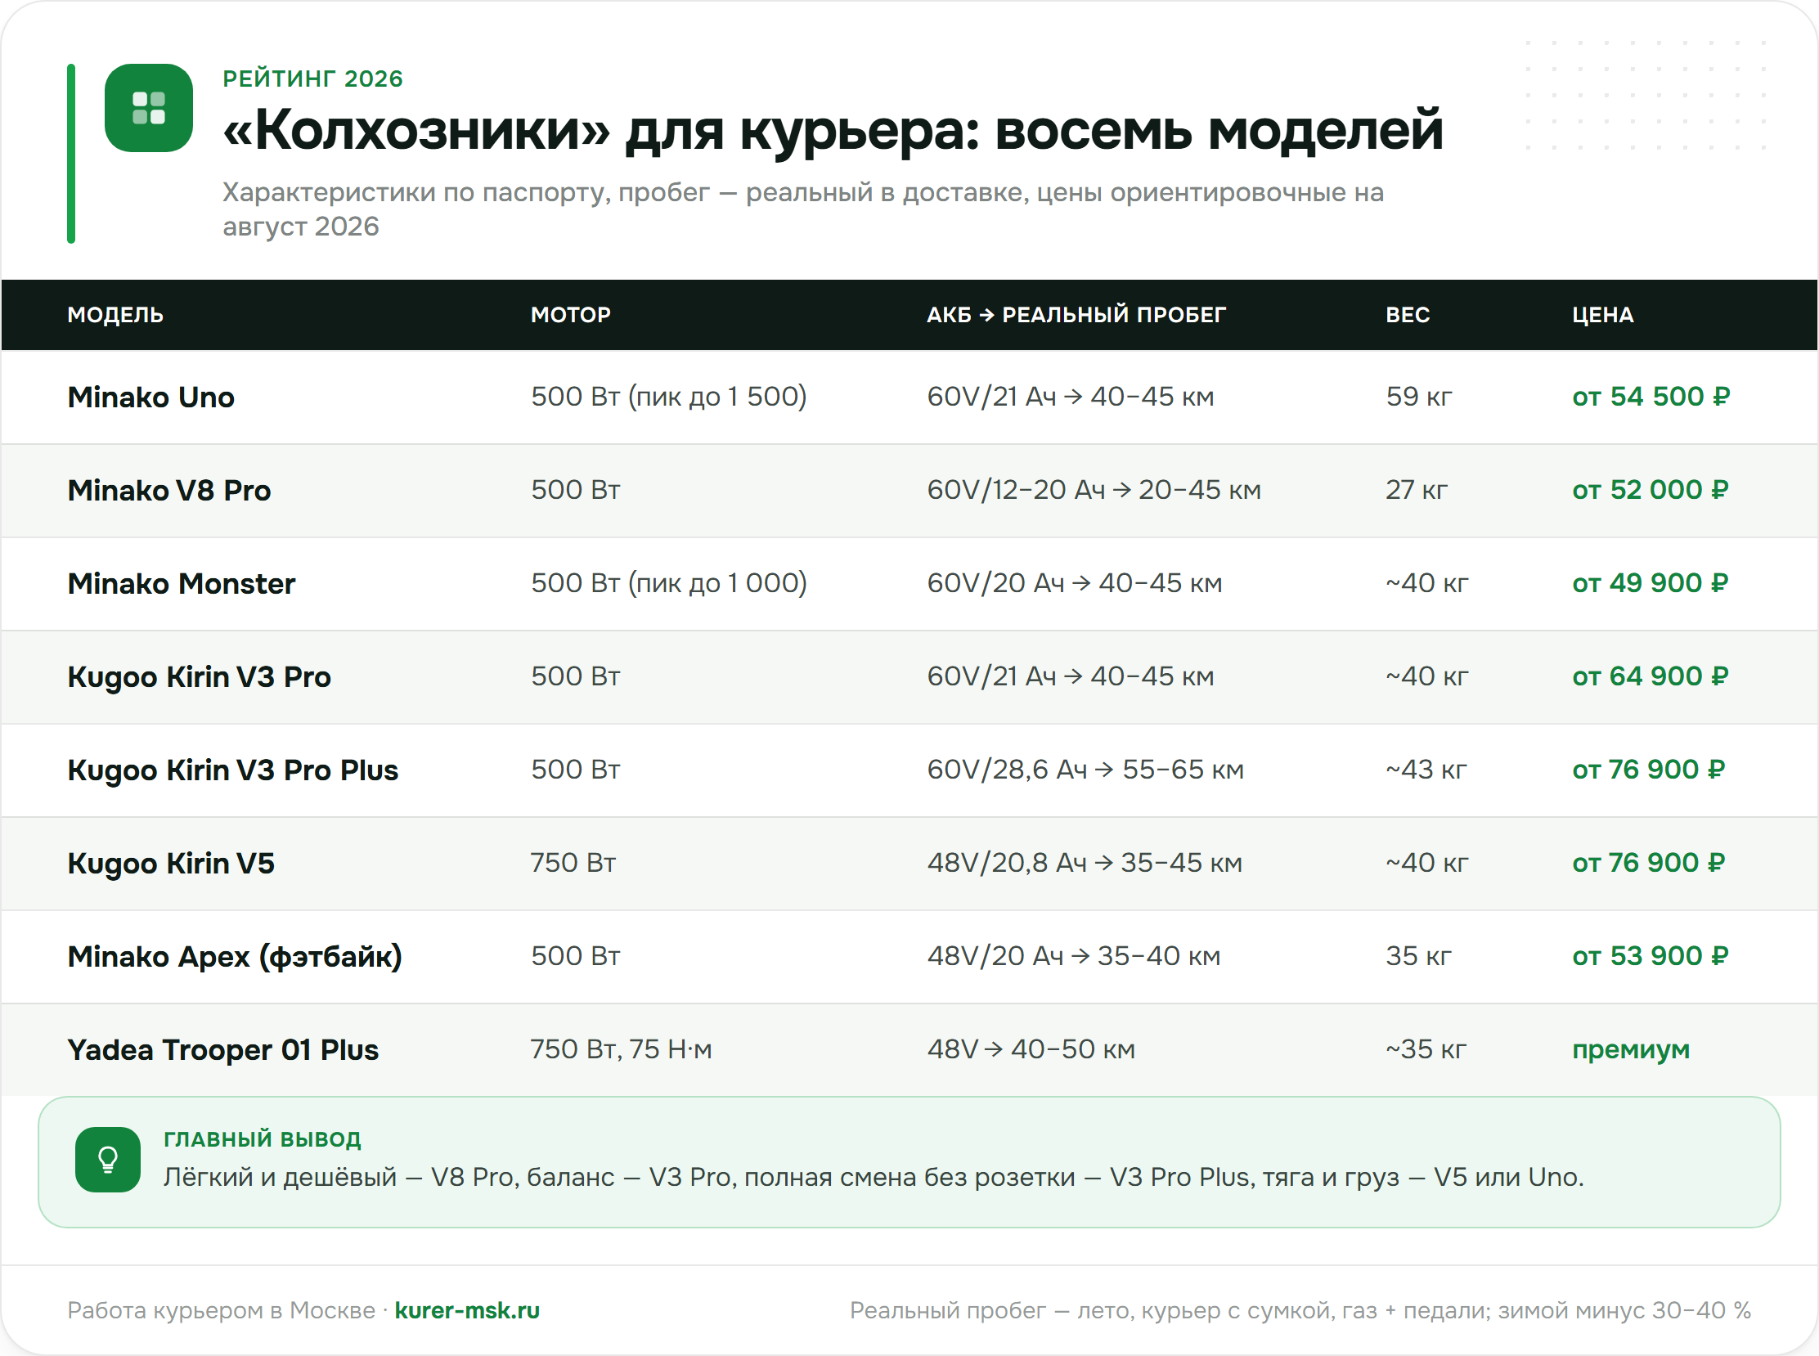Click the Minako Monster weight «~40 кг»
The width and height of the screenshot is (1819, 1356).
[x=1426, y=584]
